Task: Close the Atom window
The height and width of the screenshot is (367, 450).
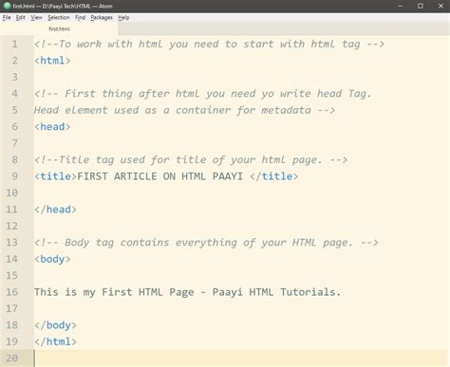Action: [441, 6]
